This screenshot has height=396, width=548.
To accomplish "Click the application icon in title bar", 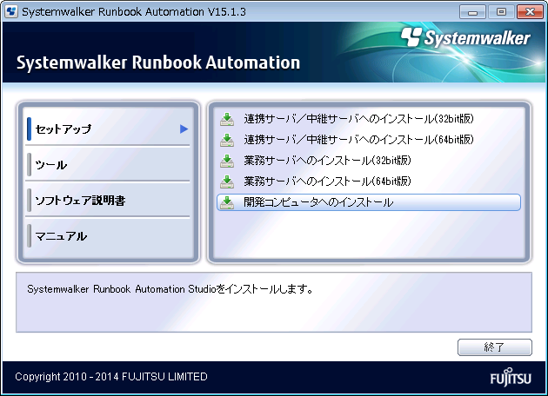I will pyautogui.click(x=11, y=11).
